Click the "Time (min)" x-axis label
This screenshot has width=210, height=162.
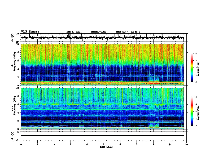tap(106, 147)
